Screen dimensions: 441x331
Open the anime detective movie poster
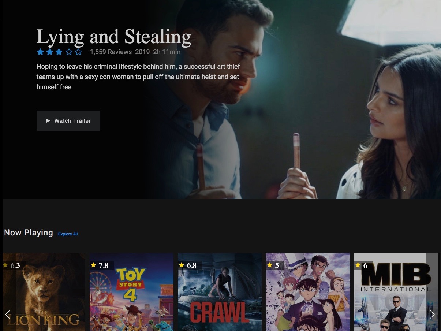[x=308, y=292]
